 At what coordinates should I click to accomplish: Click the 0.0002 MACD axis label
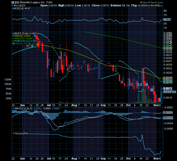click(x=169, y=107)
